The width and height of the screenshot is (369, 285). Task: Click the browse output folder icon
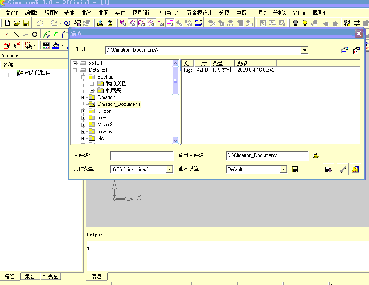[316, 156]
